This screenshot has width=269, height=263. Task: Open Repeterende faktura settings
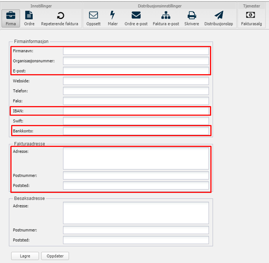(x=60, y=18)
